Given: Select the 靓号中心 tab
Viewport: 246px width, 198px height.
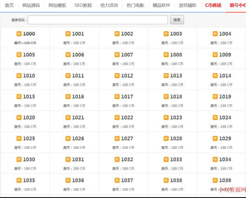Looking at the screenshot, I should [x=237, y=6].
